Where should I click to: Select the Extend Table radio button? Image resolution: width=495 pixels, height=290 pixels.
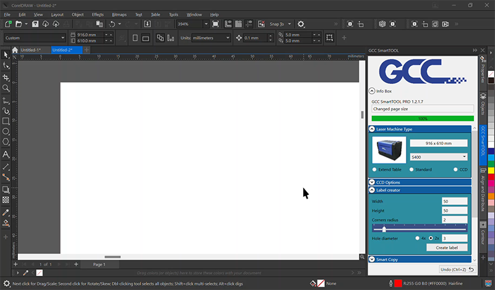(x=375, y=169)
